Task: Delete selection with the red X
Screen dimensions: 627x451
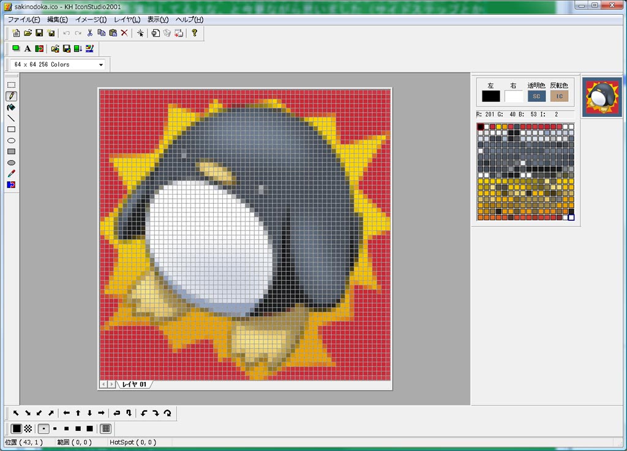Action: (124, 33)
